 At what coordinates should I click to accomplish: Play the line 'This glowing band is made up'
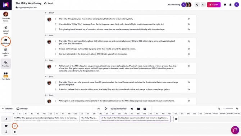click(189, 29)
